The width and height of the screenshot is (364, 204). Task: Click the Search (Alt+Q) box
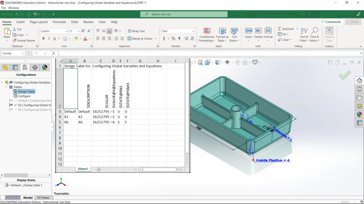coord(184,14)
